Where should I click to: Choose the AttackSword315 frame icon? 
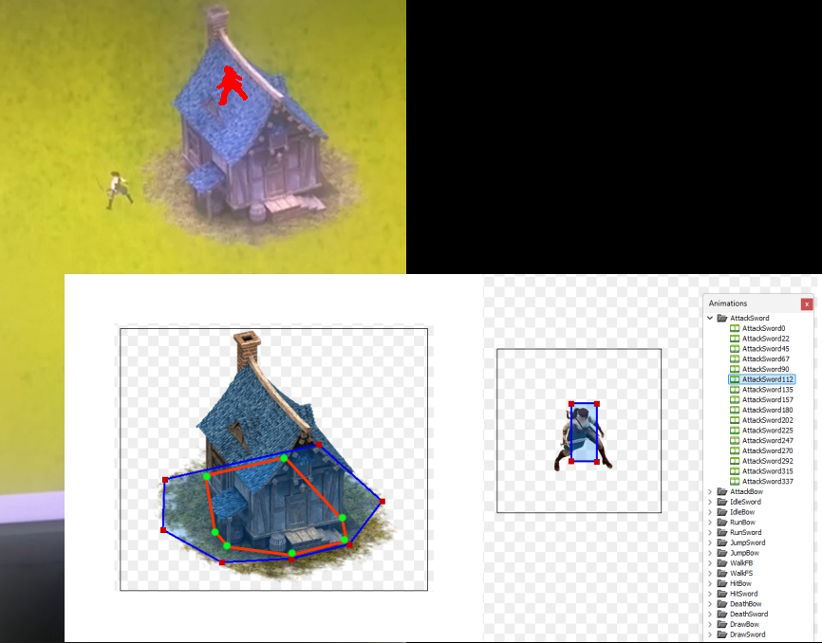pyautogui.click(x=735, y=471)
